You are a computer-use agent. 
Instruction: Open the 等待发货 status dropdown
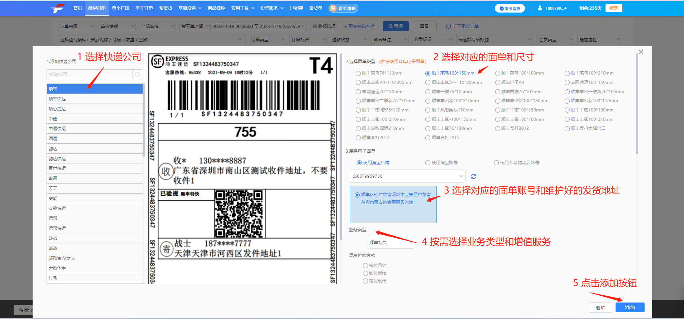[117, 26]
